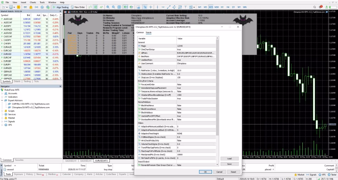Screen dimensions: 338x180
Task: Toggle the Algo Trading button
Action: [x=61, y=7]
